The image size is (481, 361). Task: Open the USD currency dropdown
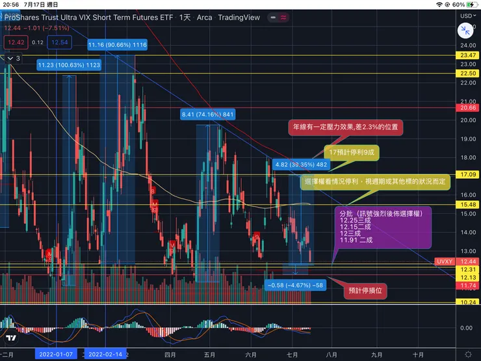(x=468, y=16)
